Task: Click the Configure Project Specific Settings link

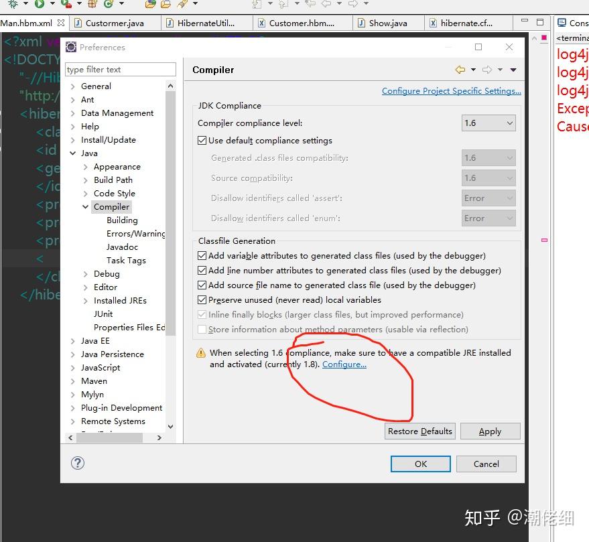Action: (x=451, y=90)
